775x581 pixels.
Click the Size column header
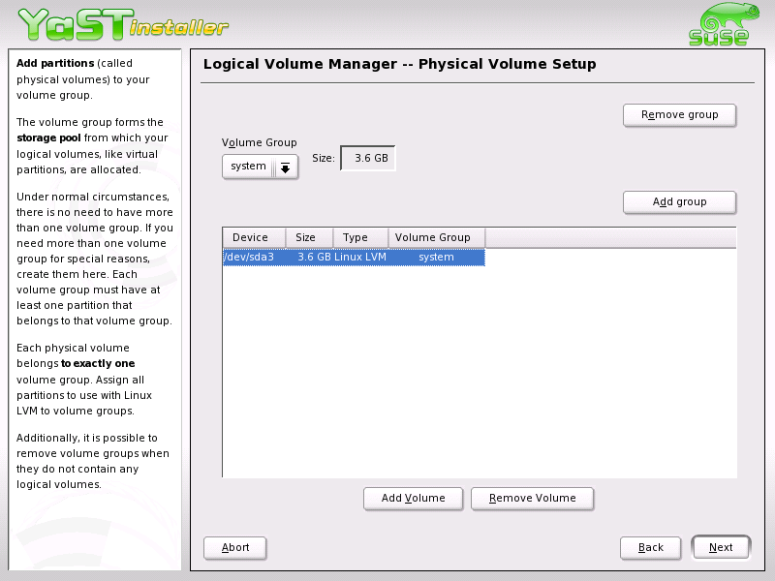[x=308, y=237]
